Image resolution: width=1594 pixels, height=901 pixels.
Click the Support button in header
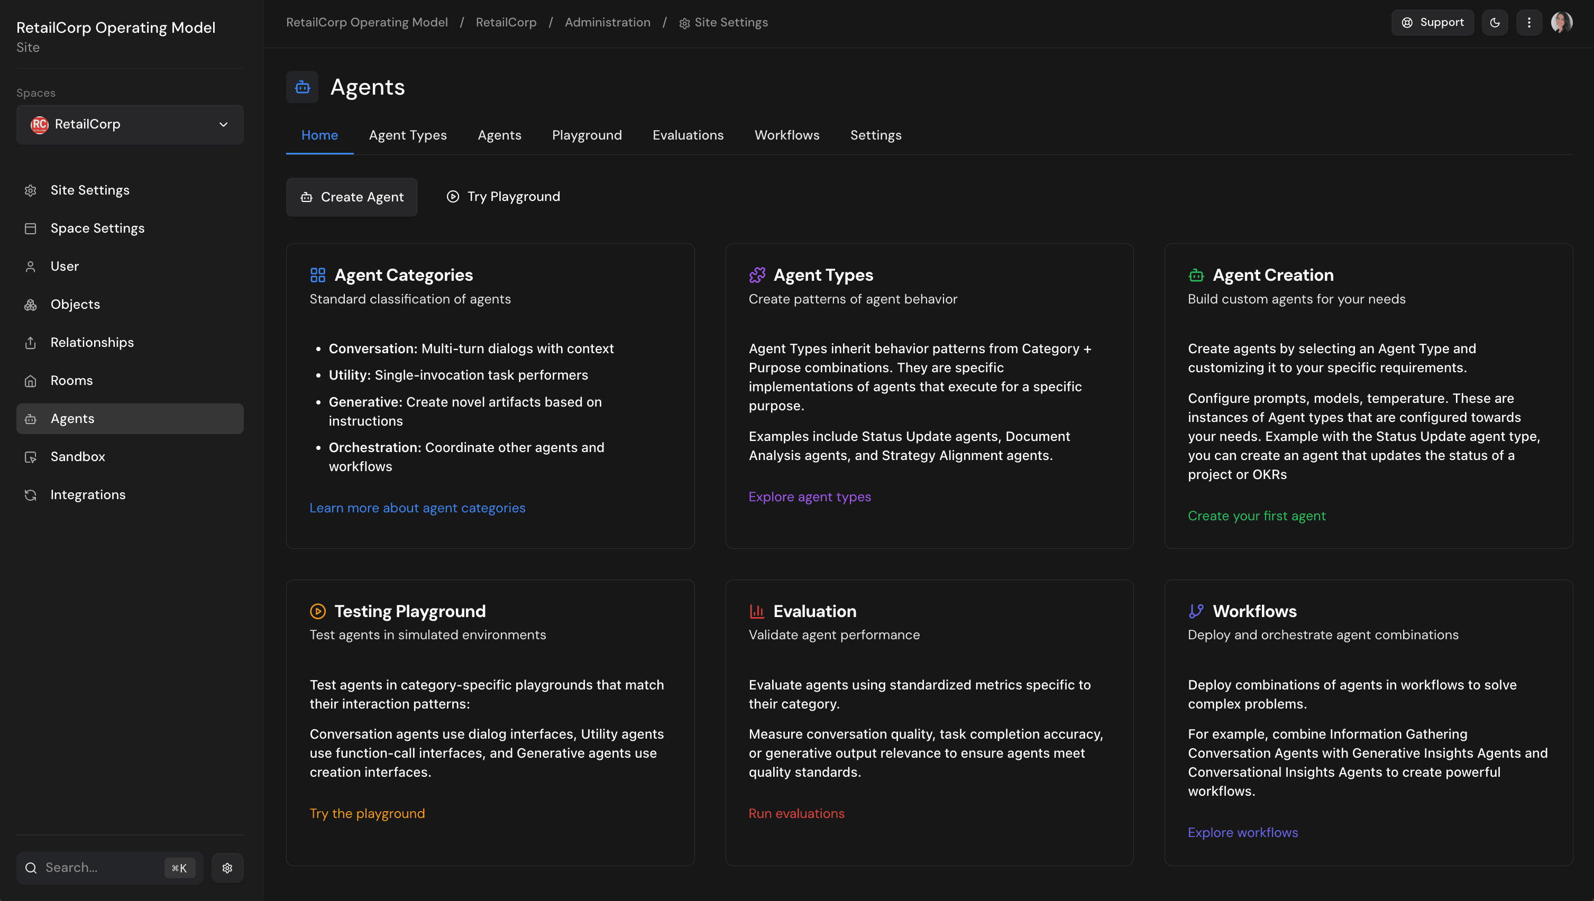click(1432, 23)
